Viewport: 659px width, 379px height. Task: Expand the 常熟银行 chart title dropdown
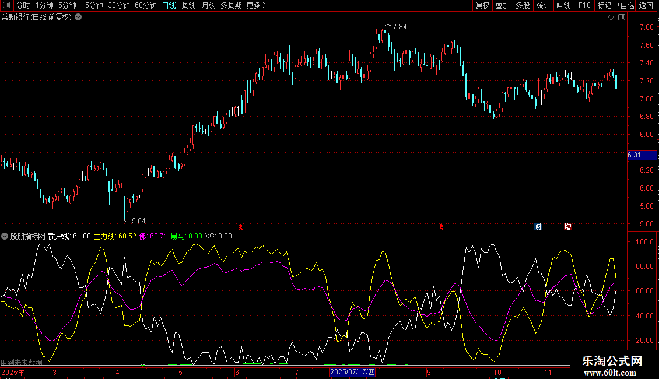pos(78,17)
